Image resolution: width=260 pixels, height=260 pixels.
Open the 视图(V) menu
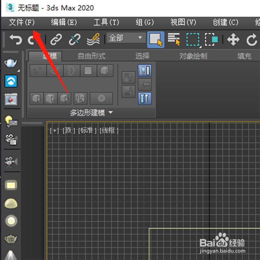pos(183,22)
